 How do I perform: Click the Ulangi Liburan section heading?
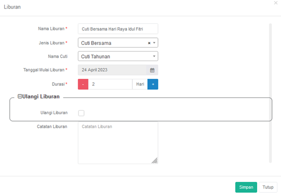[x=41, y=96]
